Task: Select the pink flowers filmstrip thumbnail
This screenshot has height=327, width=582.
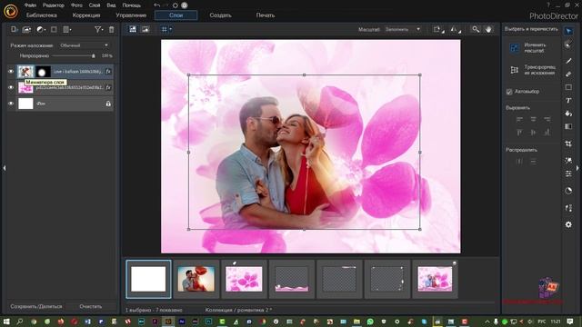Action: click(244, 279)
